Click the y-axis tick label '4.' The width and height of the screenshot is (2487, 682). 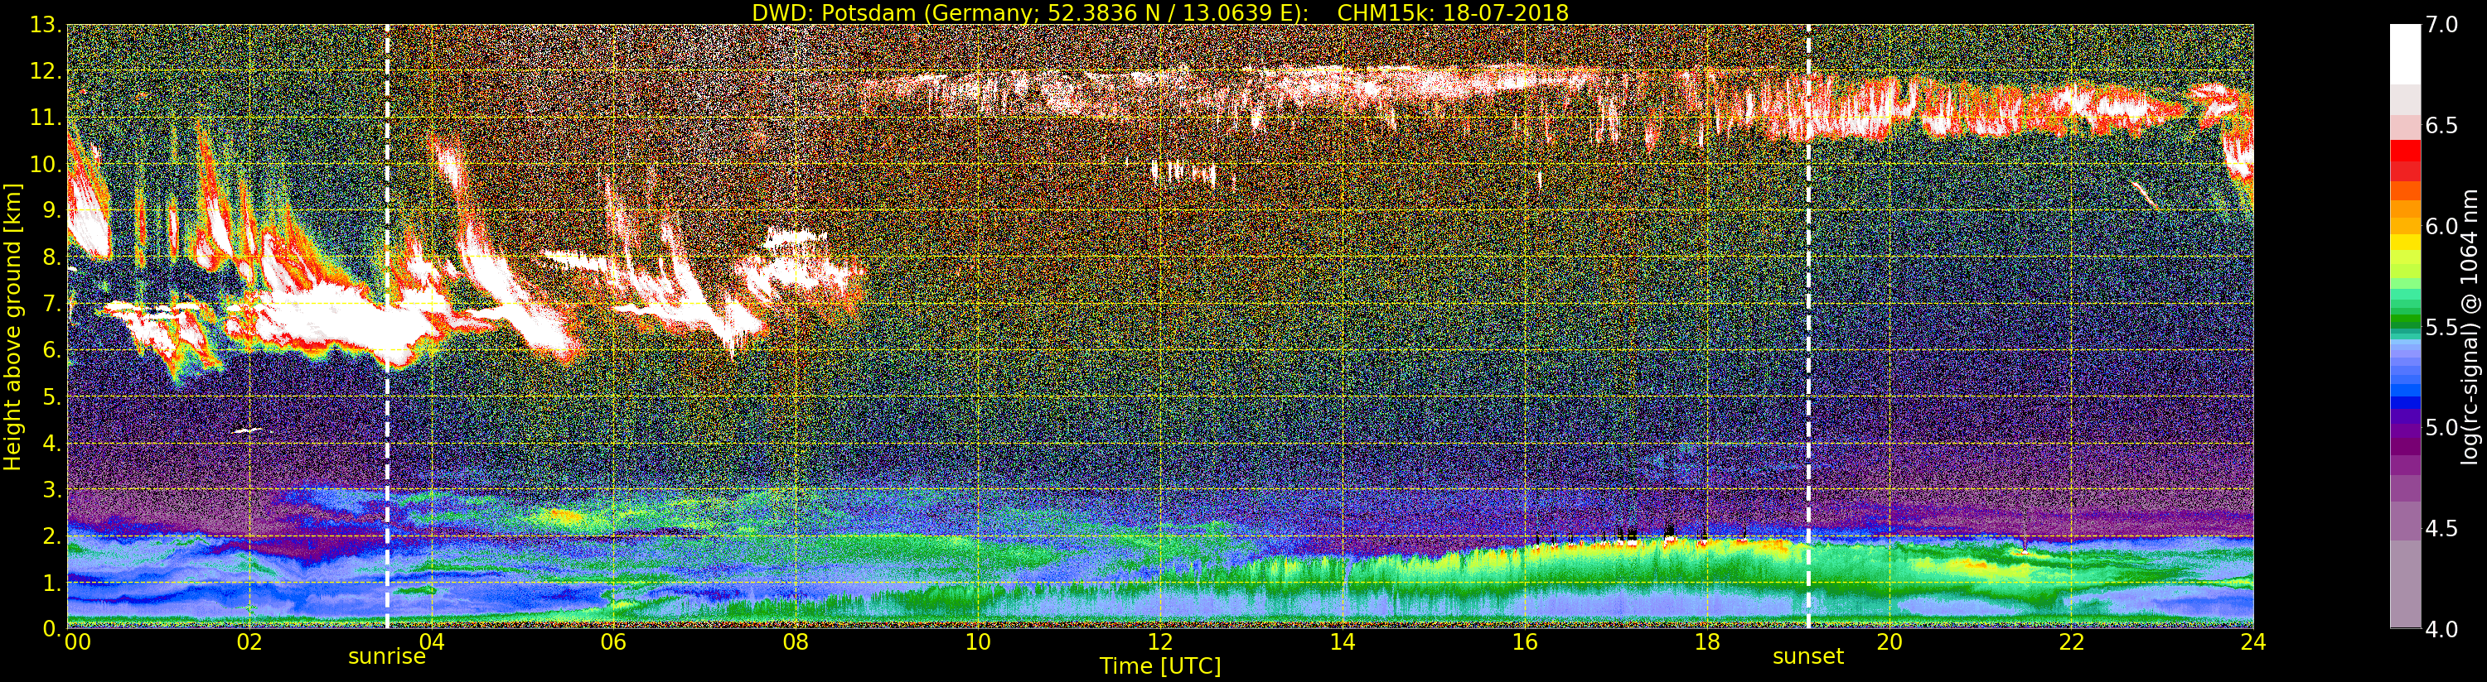coord(52,444)
